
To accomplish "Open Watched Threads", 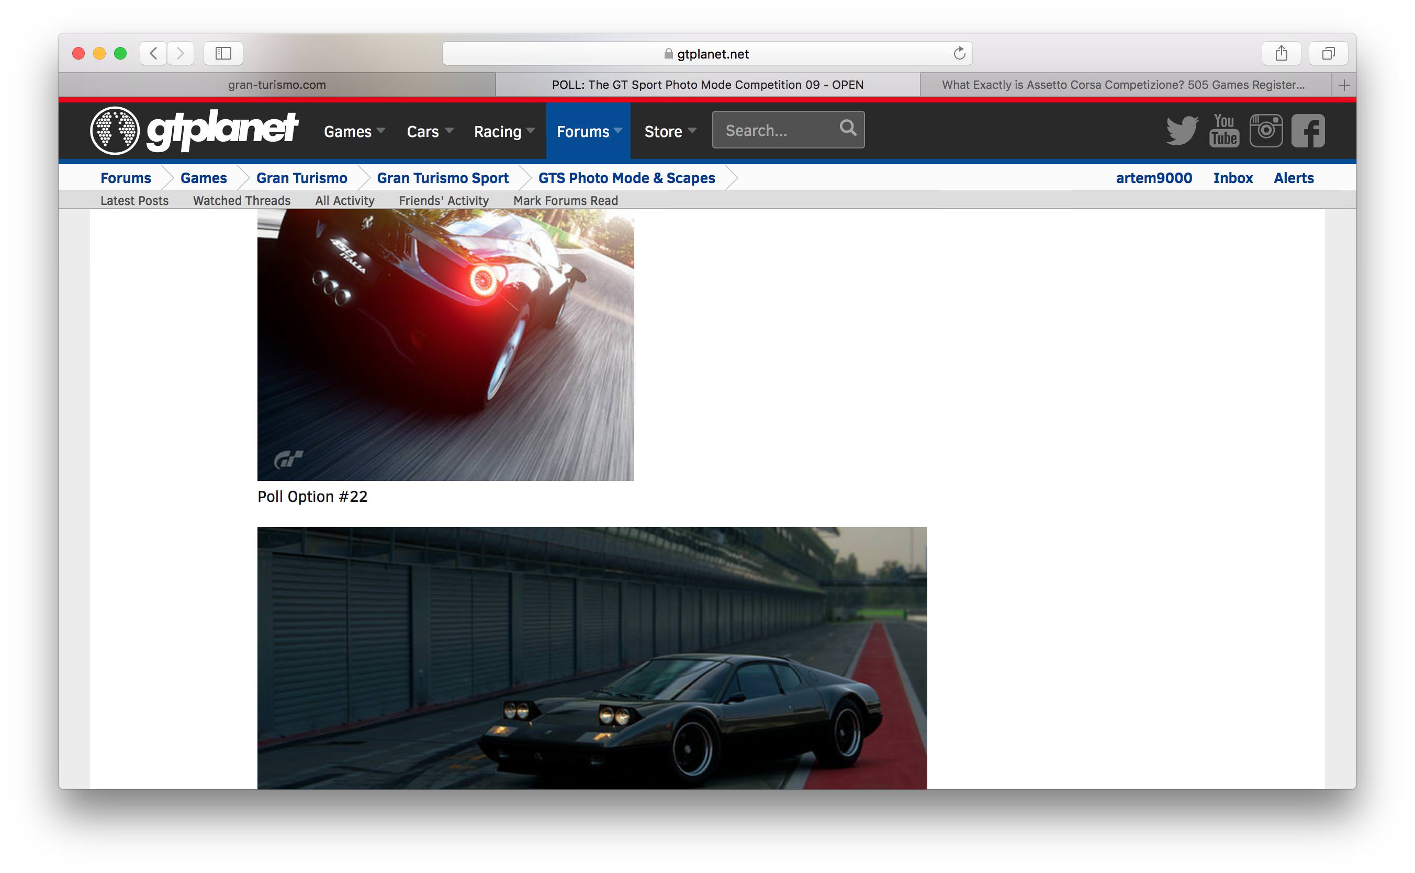I will pos(242,200).
